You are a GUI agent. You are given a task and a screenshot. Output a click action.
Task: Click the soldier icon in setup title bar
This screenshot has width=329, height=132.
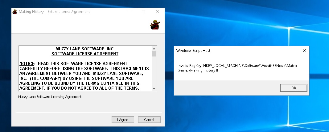(15, 12)
